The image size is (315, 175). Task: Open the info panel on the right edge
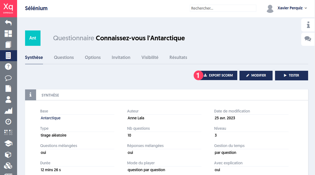coord(308,25)
